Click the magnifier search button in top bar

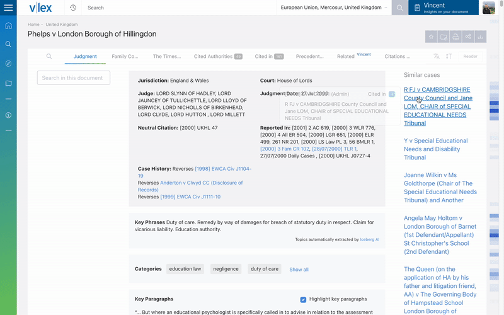[x=399, y=8]
